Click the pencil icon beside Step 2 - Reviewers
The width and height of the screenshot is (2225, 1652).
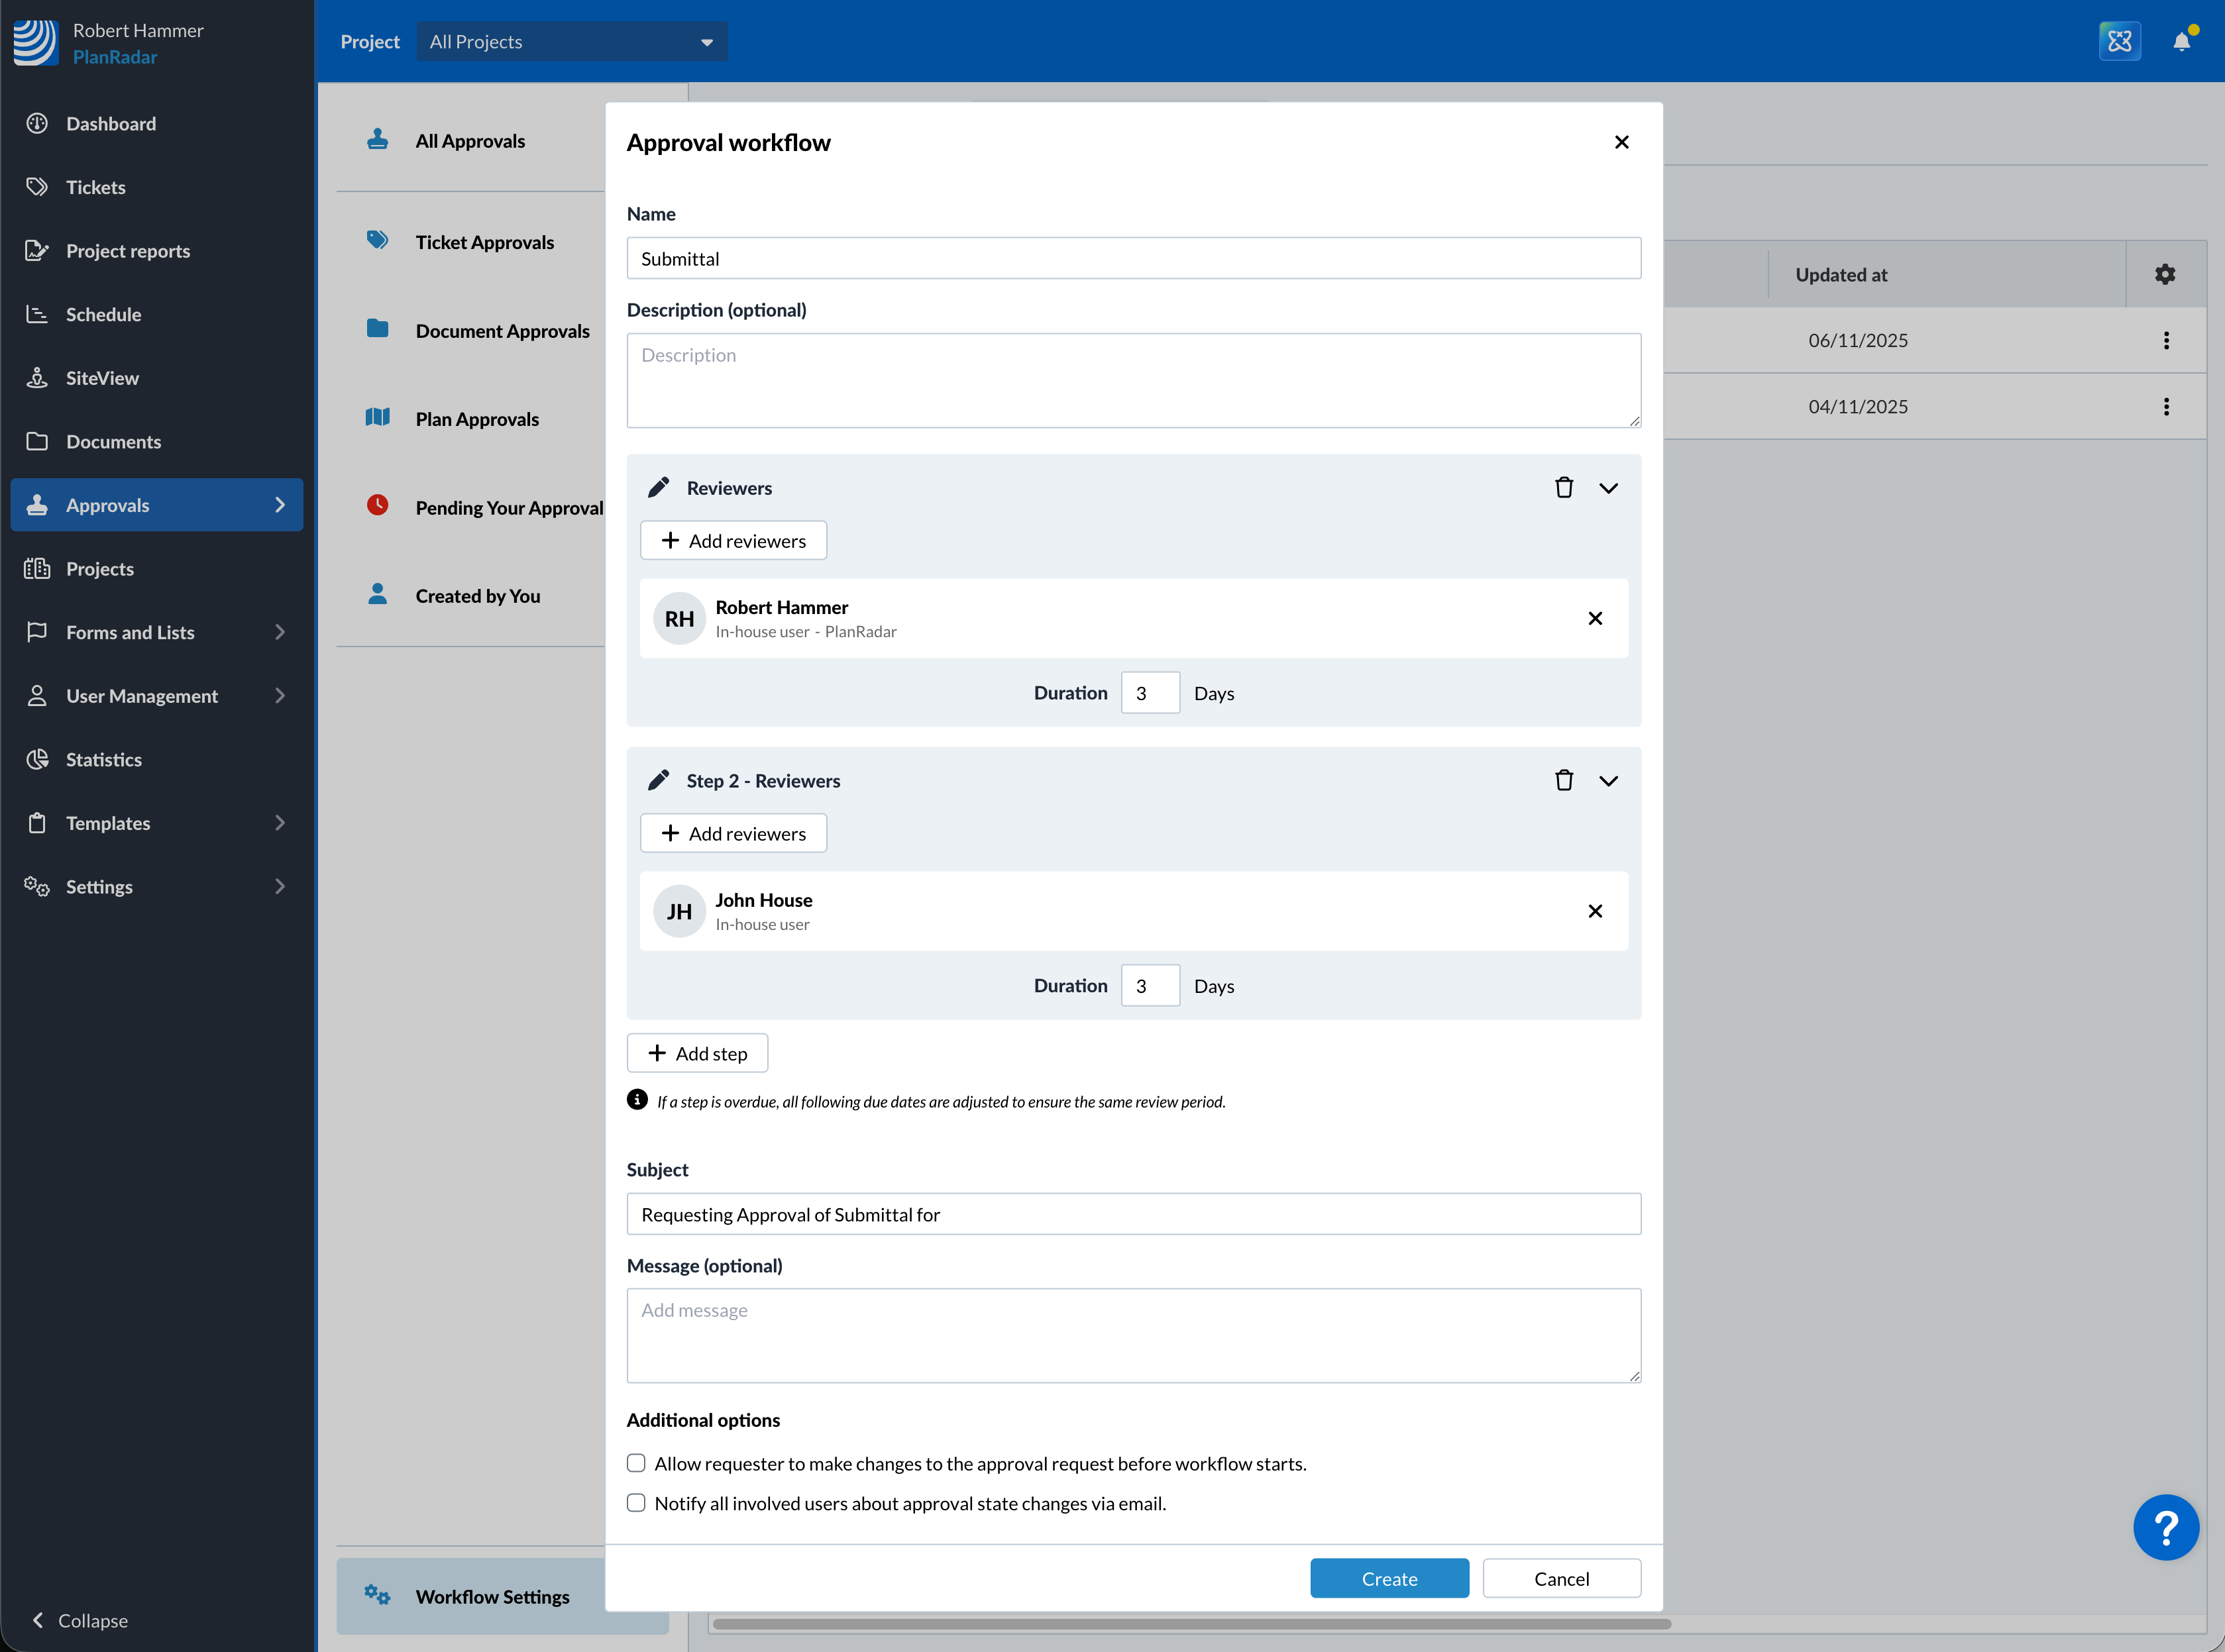pyautogui.click(x=659, y=780)
